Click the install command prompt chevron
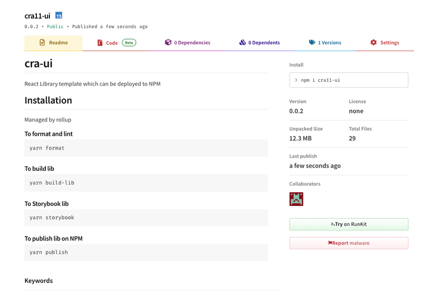Viewport: 439px width, 298px height. point(296,80)
